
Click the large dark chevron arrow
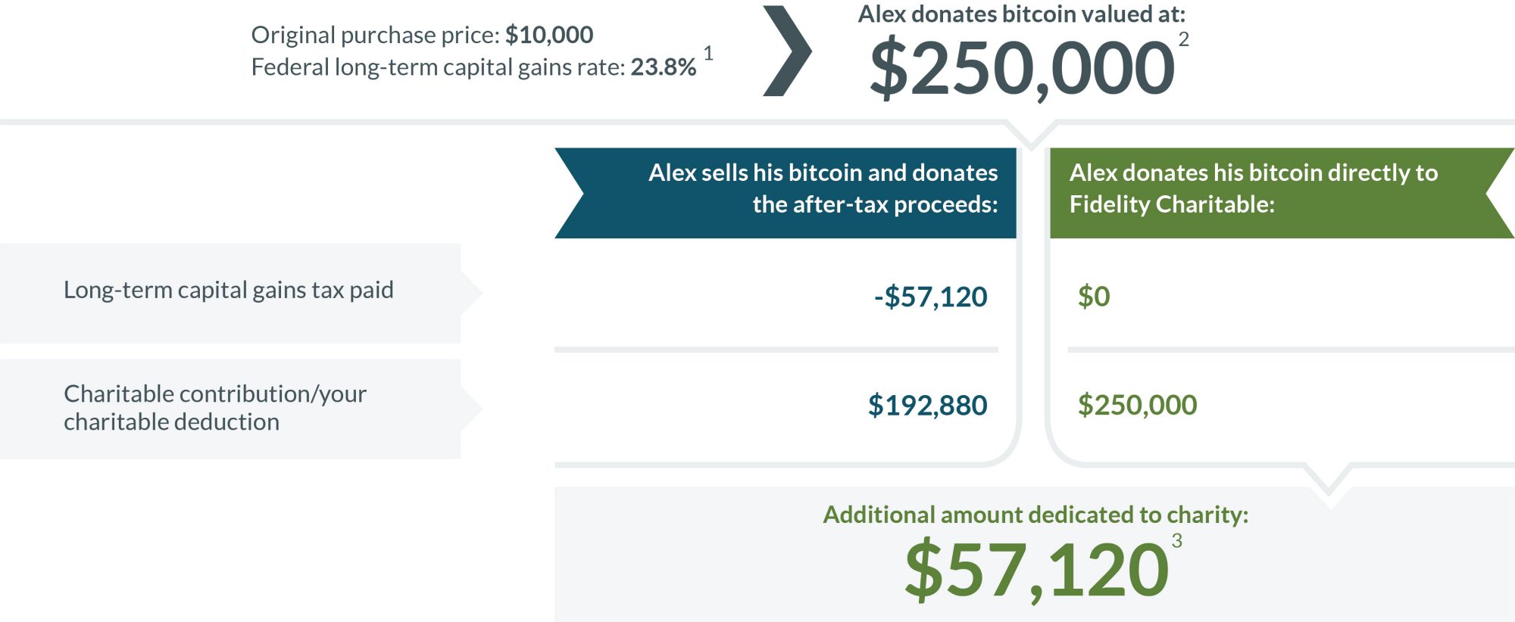click(x=787, y=51)
